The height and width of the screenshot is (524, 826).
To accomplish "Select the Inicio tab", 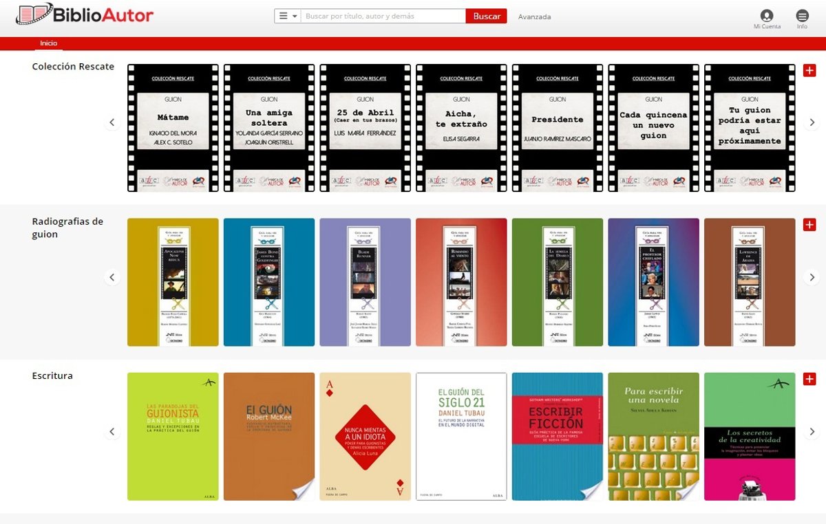I will tap(48, 43).
